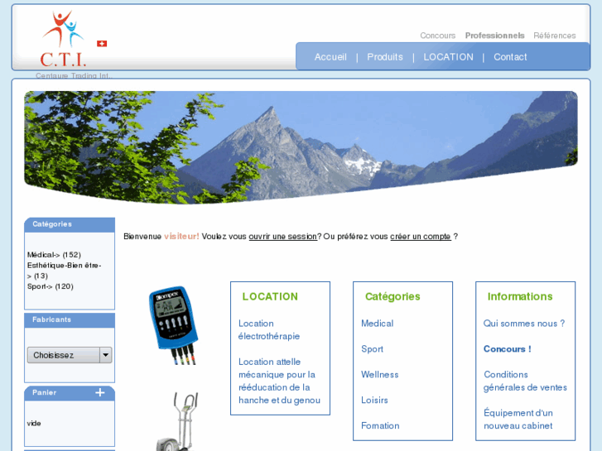Viewport: 602px width, 451px height.
Task: Open Médical-> (152) category
Action: tap(54, 255)
